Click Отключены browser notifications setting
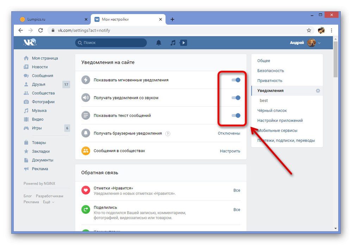Screen dimensions: 352x245 229,133
